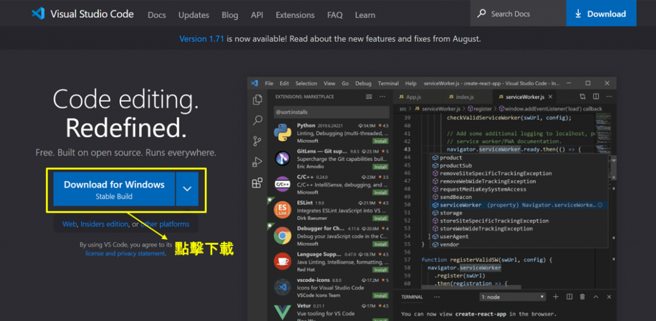656x321 pixels.
Task: Collapse terminal panel with caret icon
Action: (597, 297)
